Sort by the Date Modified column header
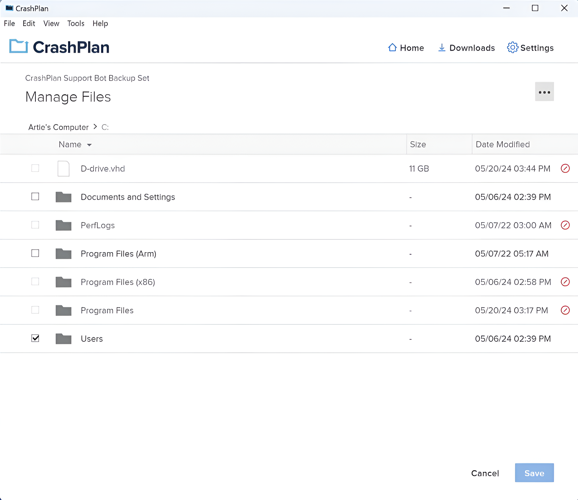The width and height of the screenshot is (578, 500). coord(503,144)
